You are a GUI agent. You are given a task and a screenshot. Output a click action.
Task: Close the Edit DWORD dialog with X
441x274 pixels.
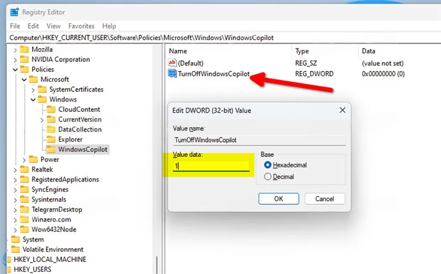click(342, 110)
